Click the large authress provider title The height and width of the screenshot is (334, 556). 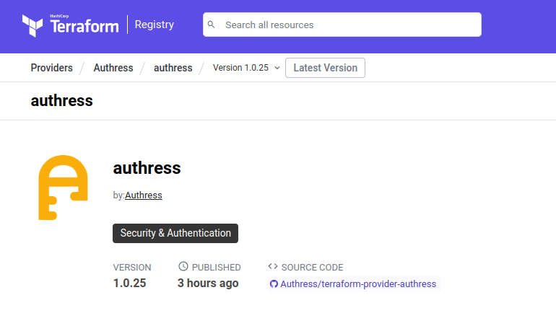point(147,168)
